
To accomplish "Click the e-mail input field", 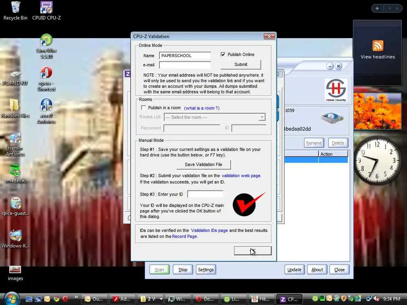I will coord(185,65).
